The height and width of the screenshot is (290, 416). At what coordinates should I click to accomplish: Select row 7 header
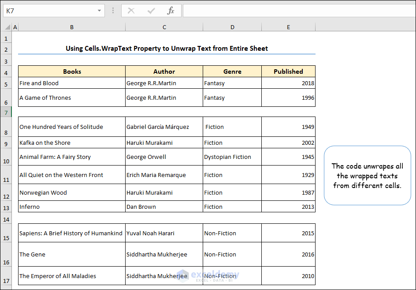pos(6,113)
